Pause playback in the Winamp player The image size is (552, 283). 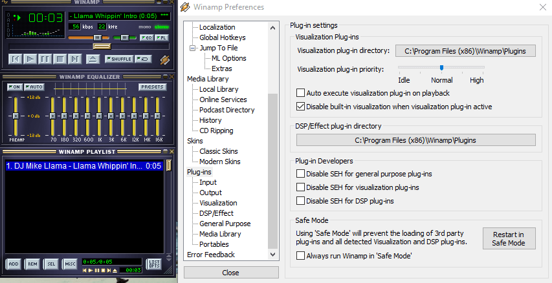(x=45, y=59)
